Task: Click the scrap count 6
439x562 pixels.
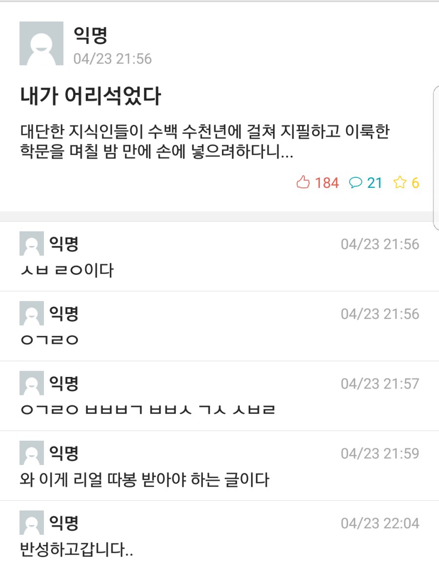Action: [415, 183]
